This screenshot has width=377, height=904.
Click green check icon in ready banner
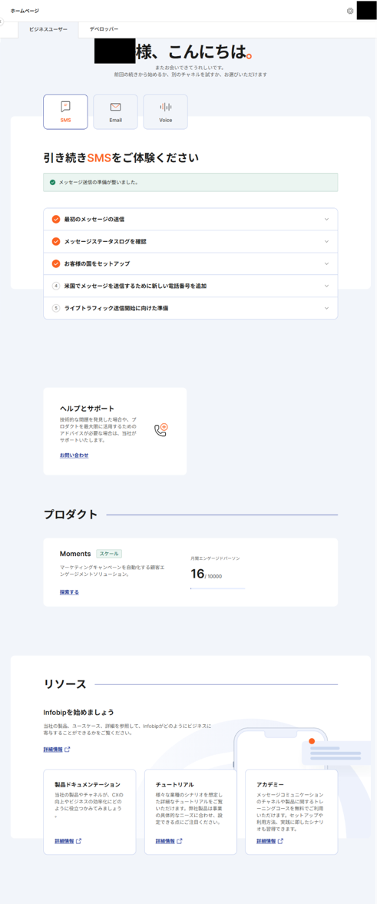(x=52, y=182)
